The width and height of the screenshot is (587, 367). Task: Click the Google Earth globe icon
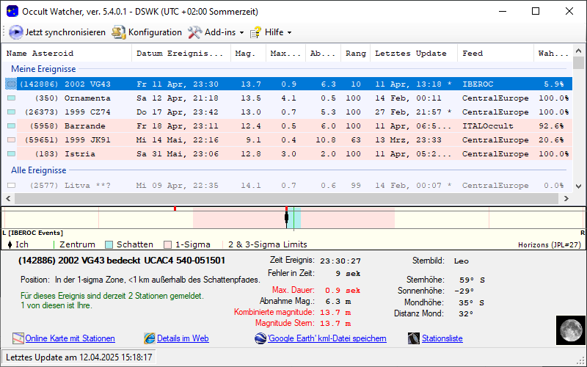[260, 338]
